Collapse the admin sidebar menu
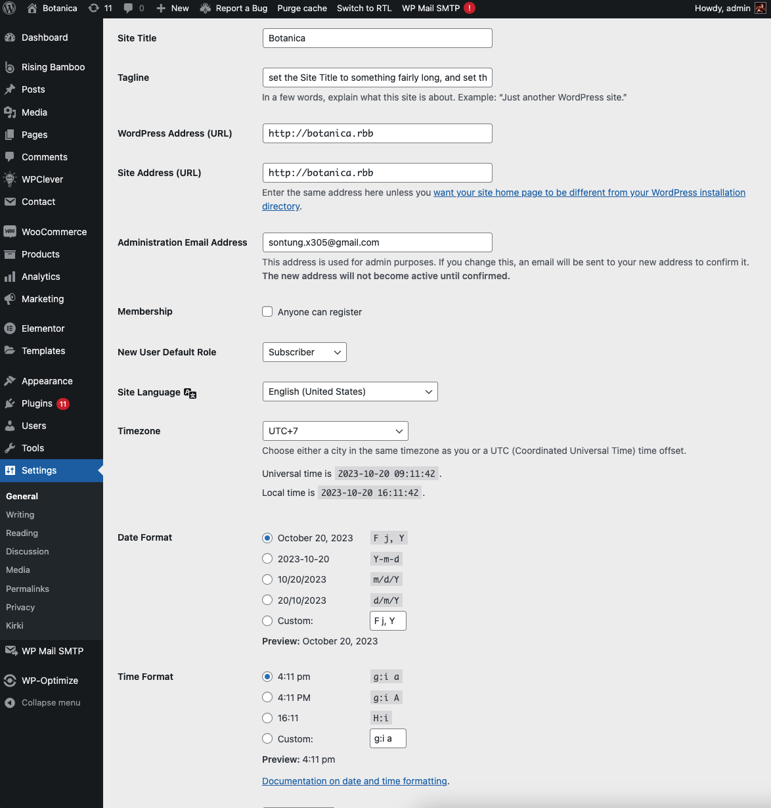 (x=51, y=702)
